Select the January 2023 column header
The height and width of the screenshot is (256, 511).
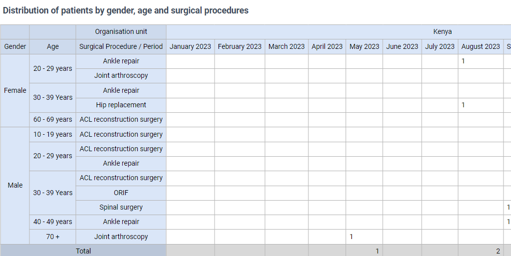190,46
